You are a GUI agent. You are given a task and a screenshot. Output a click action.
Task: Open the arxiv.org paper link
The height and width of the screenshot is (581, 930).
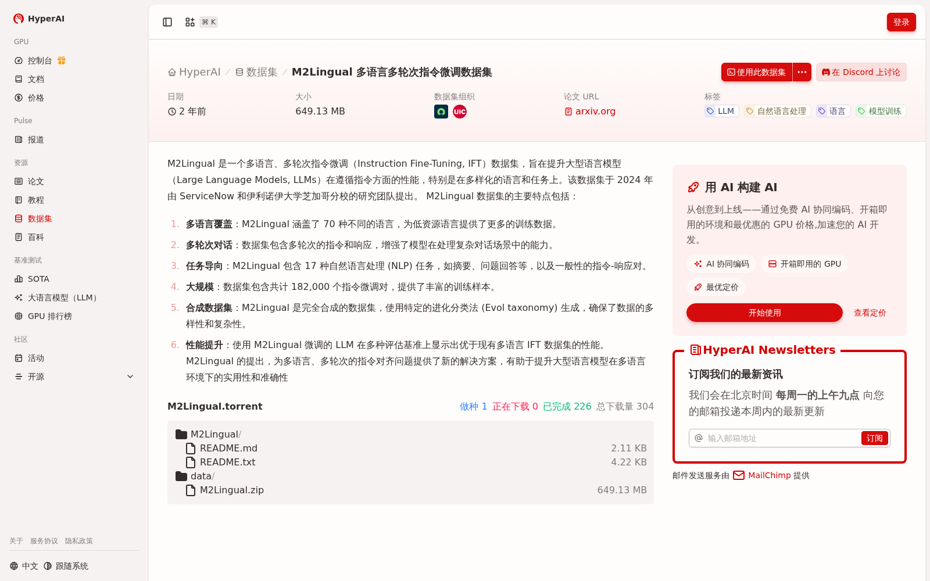click(590, 112)
